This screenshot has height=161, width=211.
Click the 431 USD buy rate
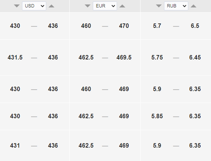coord(15,146)
